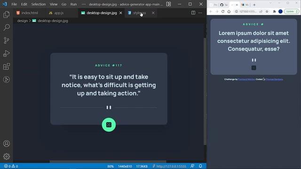Close the style.css tab
Image resolution: width=301 pixels, height=169 pixels.
pyautogui.click(x=153, y=13)
